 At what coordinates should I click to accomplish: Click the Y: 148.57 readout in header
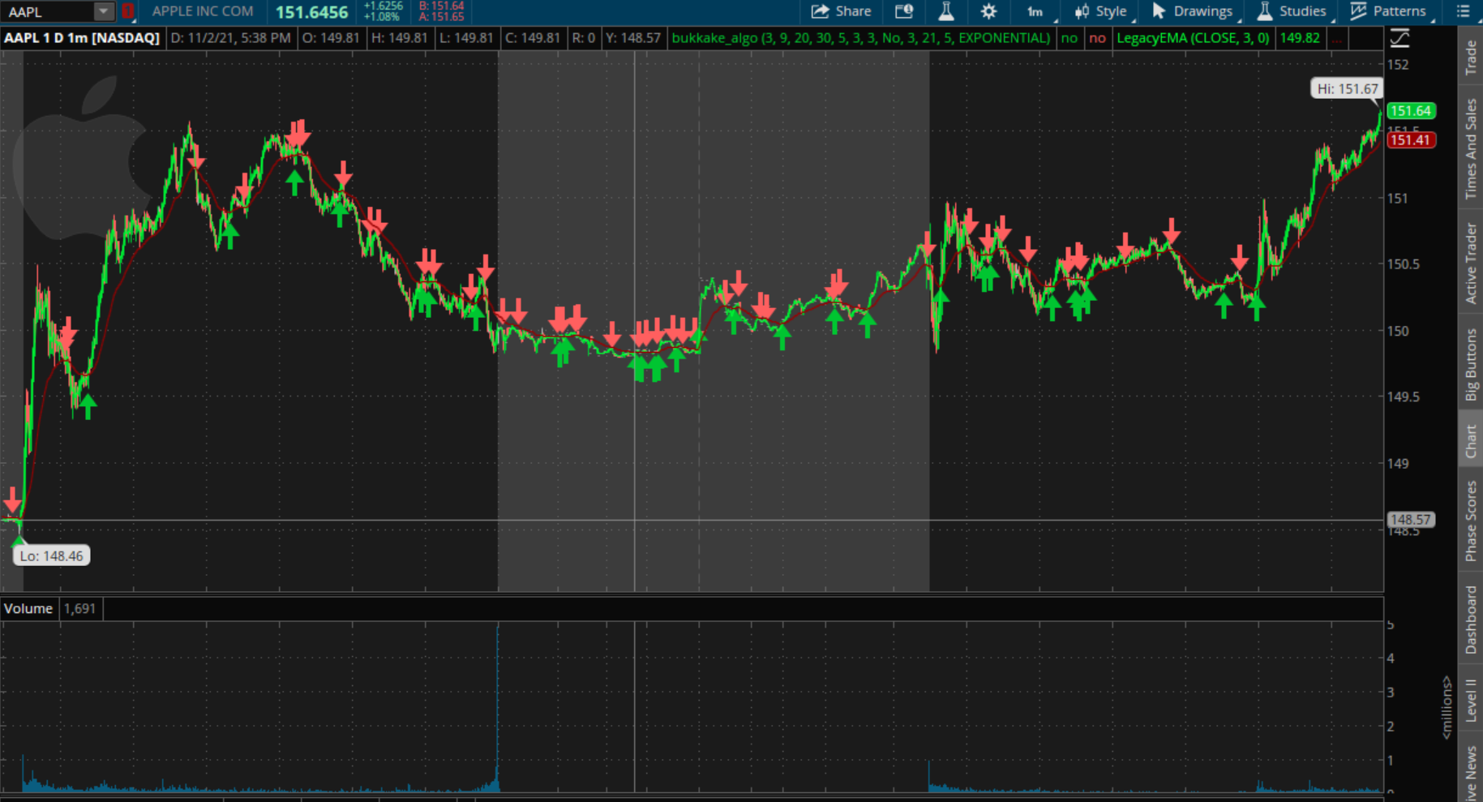pos(633,38)
